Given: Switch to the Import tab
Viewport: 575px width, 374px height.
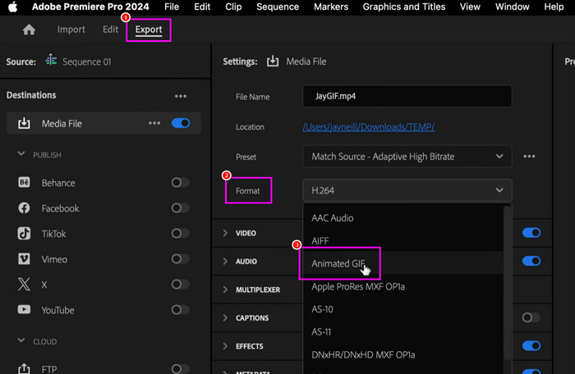Looking at the screenshot, I should click(x=71, y=30).
